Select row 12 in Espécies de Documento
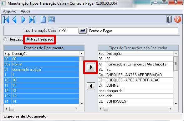This screenshot has height=121, width=184. (41, 91)
